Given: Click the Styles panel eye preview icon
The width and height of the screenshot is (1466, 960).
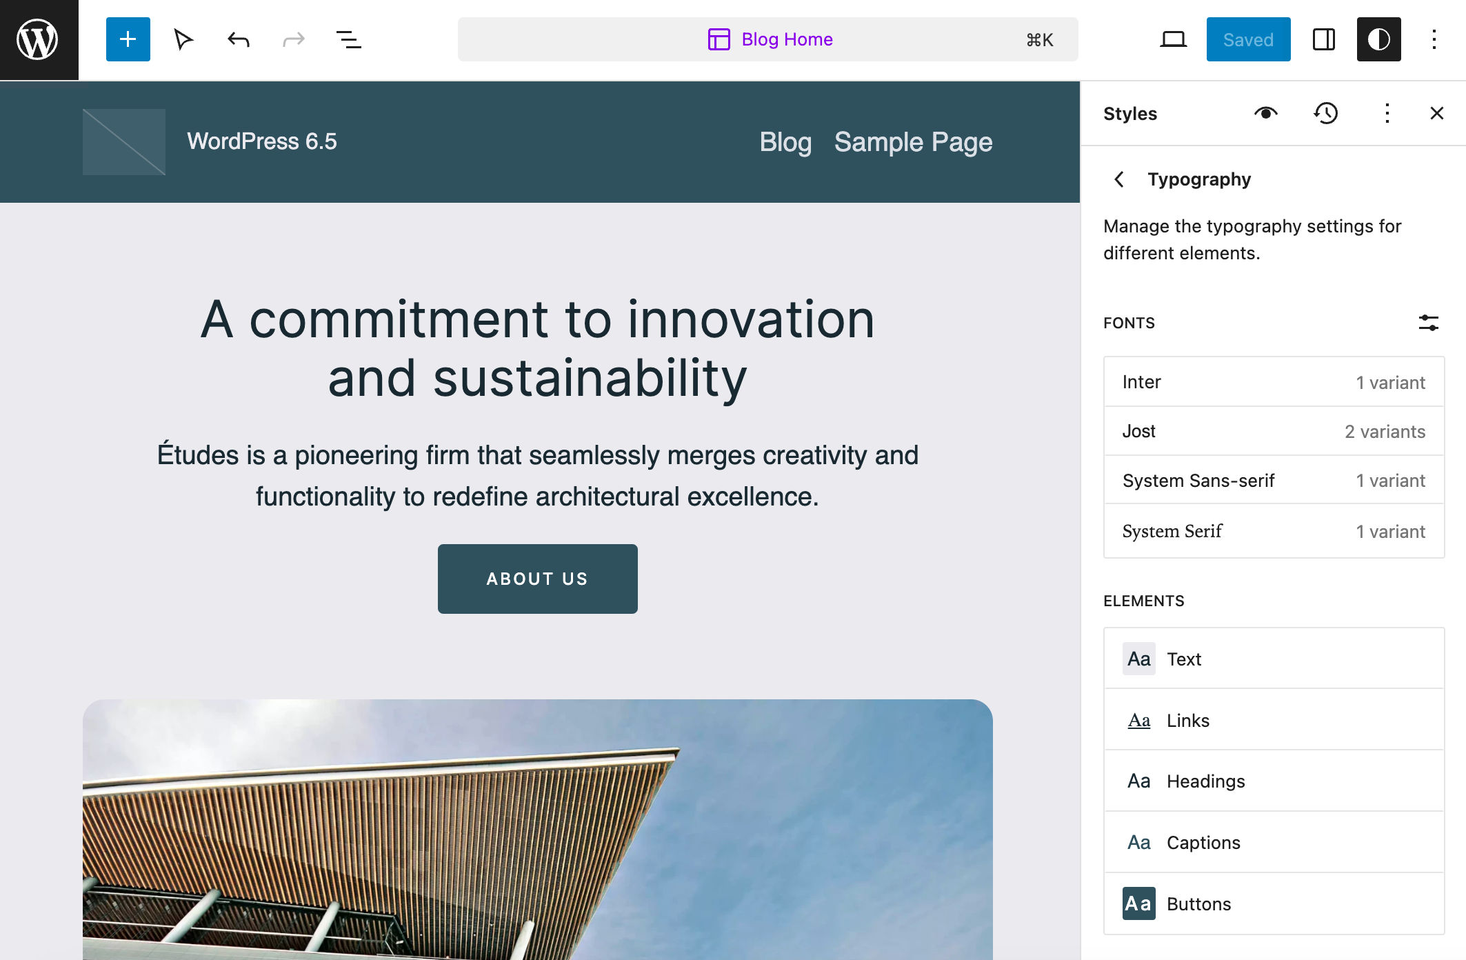Looking at the screenshot, I should pos(1267,112).
